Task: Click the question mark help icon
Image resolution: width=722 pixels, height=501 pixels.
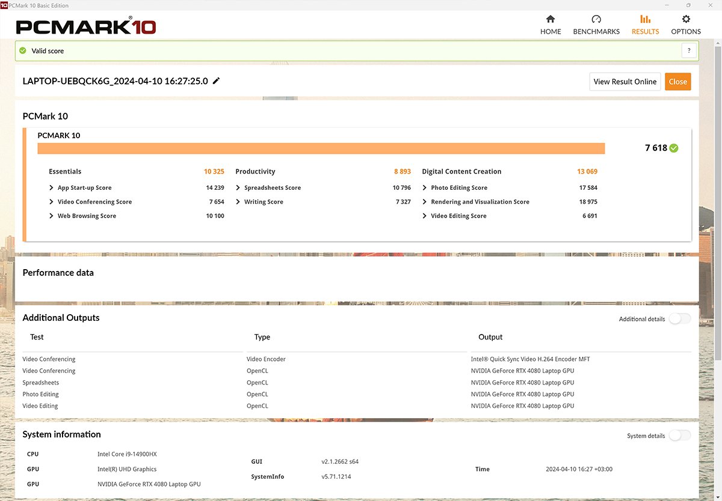Action: tap(689, 51)
